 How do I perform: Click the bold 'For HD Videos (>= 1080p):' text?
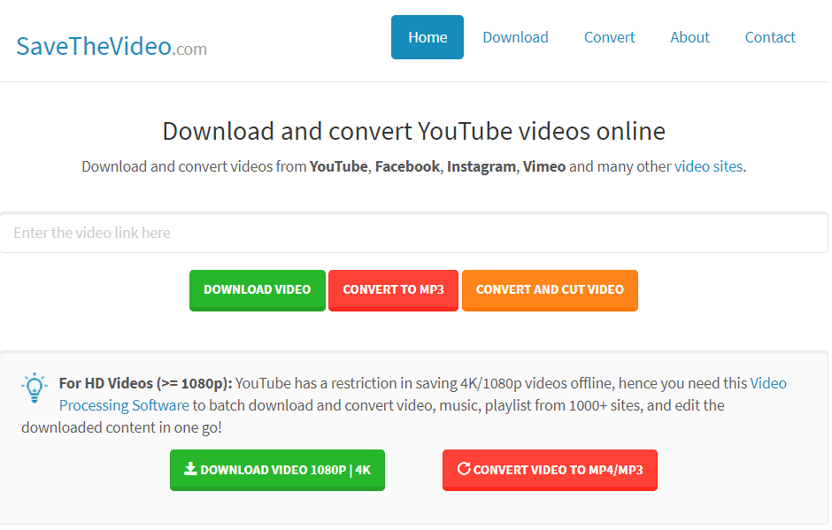(145, 383)
